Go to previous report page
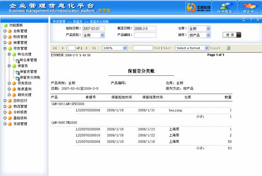The width and height of the screenshot is (262, 176). tap(62, 48)
